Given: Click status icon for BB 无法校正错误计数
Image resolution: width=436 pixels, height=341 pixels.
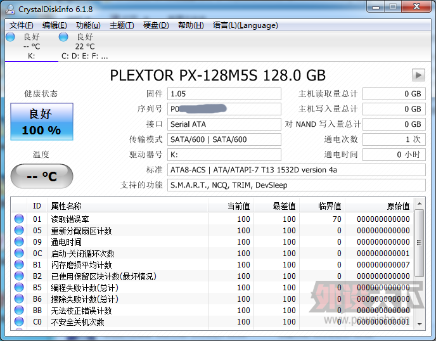Looking at the screenshot, I should (19, 310).
